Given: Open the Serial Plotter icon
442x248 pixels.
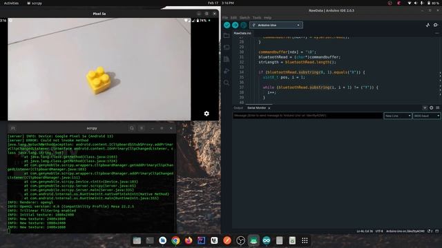Looking at the screenshot, I should coord(427,25).
